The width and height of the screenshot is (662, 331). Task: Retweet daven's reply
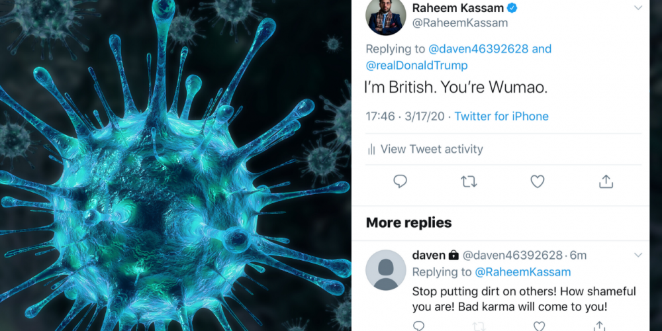pyautogui.click(x=479, y=326)
